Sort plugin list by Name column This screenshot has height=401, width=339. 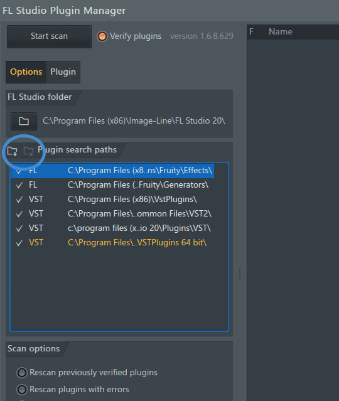click(x=281, y=32)
